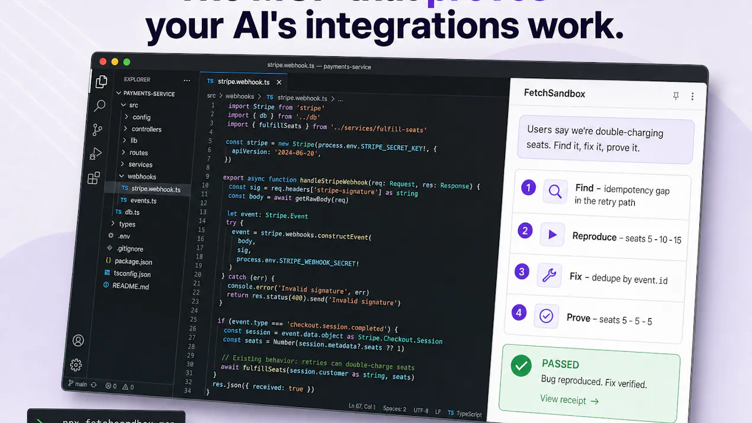Open the Accounts icon in activity bar
The height and width of the screenshot is (423, 752).
(78, 341)
